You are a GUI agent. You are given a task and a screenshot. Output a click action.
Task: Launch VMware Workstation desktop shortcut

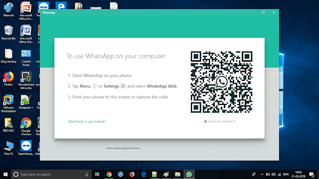coord(8,103)
